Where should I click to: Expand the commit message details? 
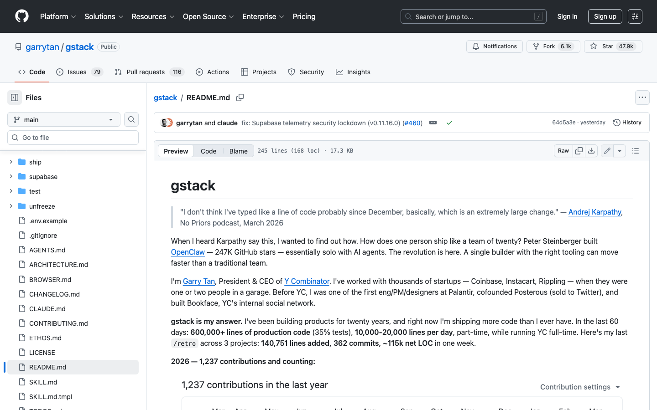tap(433, 123)
